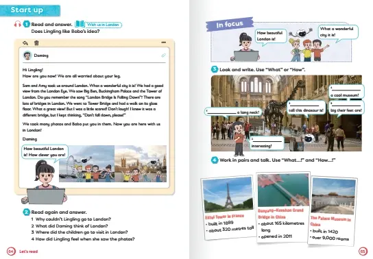
Task: Click the red headphones audio icon
Action: click(x=17, y=24)
